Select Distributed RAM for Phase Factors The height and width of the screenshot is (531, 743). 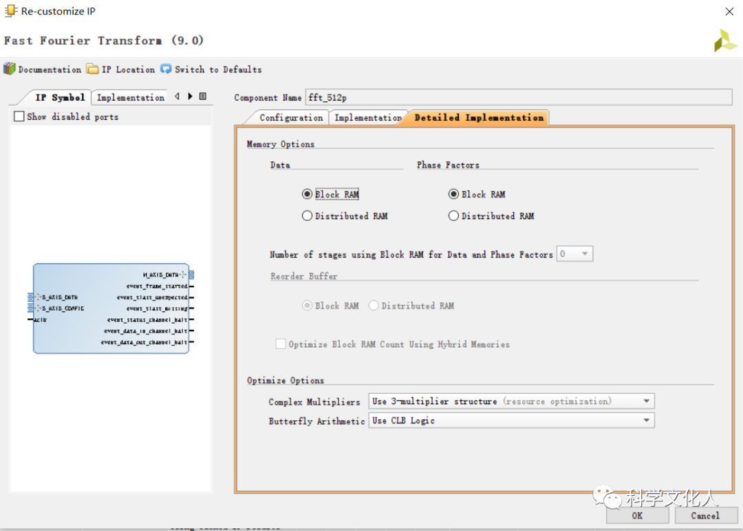pos(453,216)
